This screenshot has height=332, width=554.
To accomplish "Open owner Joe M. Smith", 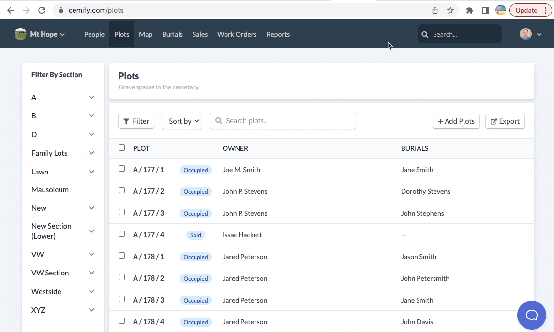I will (x=241, y=169).
